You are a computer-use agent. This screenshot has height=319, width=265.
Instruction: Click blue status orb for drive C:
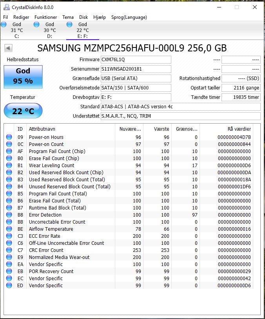[x=4, y=24]
